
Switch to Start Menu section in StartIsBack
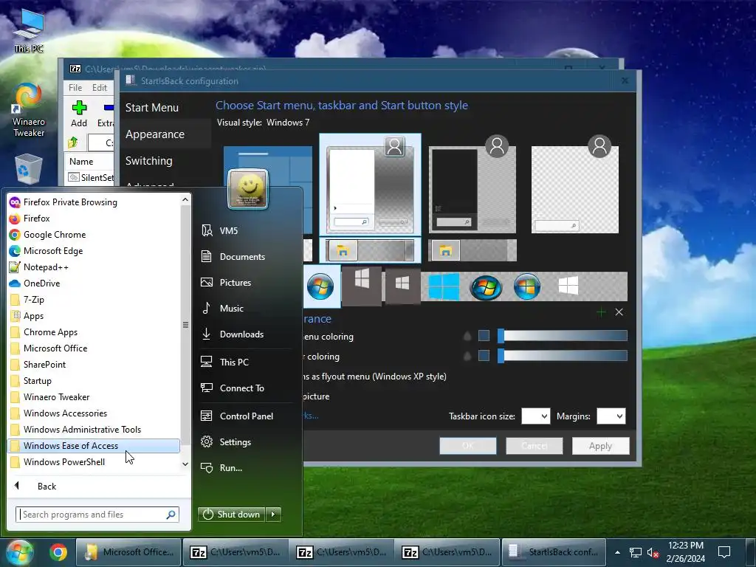(x=152, y=108)
